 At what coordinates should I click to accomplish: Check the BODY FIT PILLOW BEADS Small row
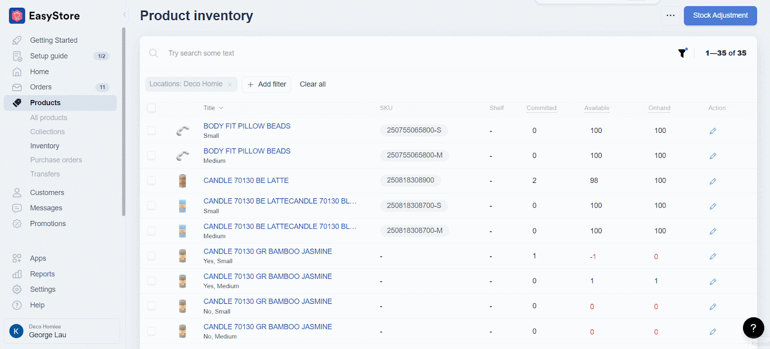tap(152, 131)
